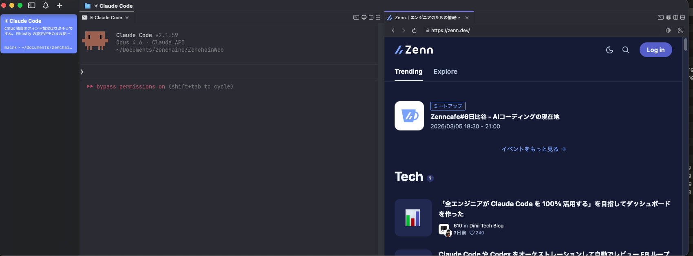Open the Zenncafe event thumbnail
Viewport: 693px width, 256px height.
coord(409,116)
